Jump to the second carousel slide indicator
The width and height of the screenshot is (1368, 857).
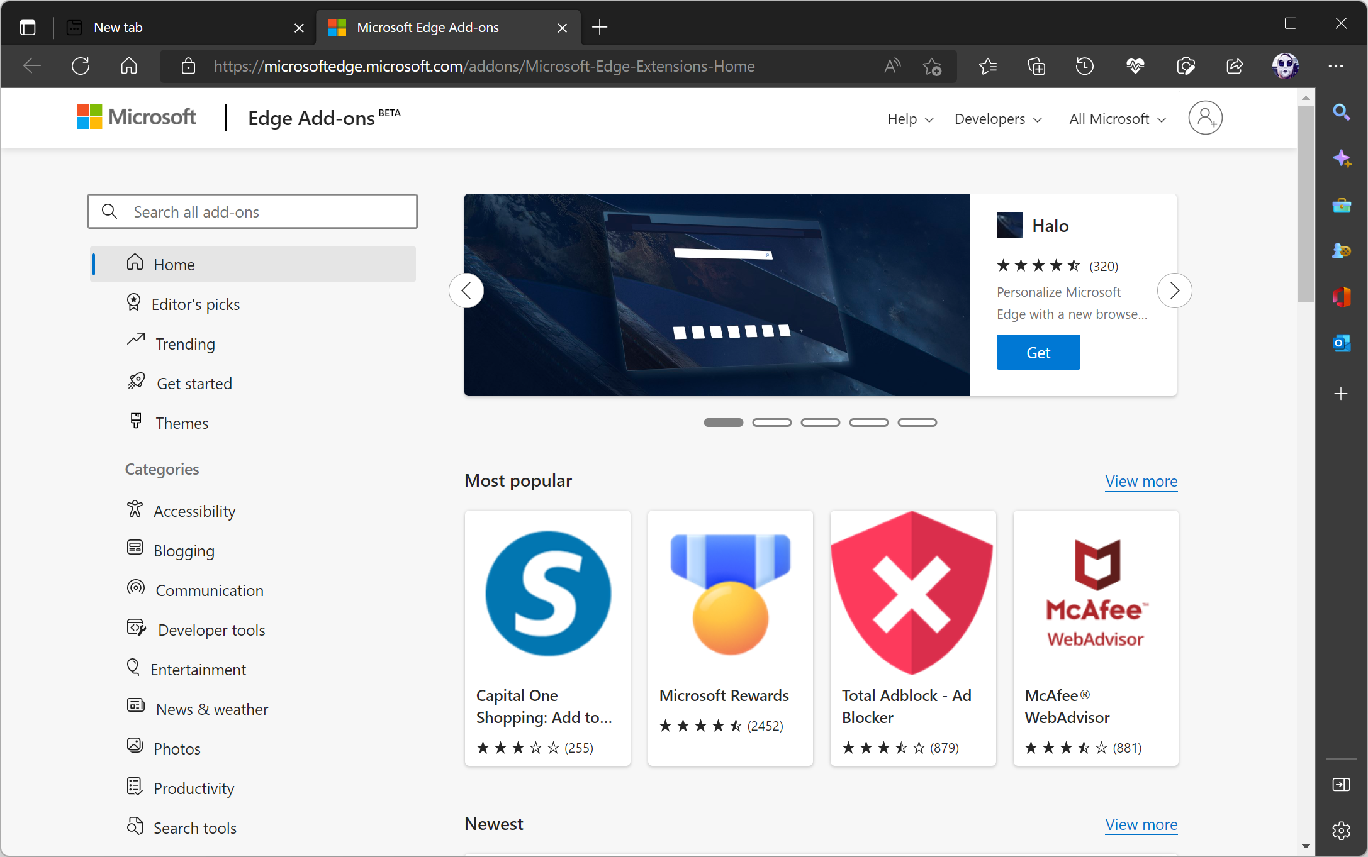(771, 423)
